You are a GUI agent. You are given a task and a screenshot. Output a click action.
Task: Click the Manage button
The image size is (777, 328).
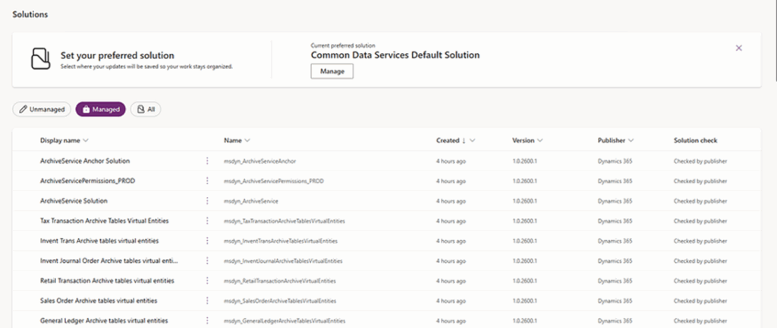[x=332, y=71]
